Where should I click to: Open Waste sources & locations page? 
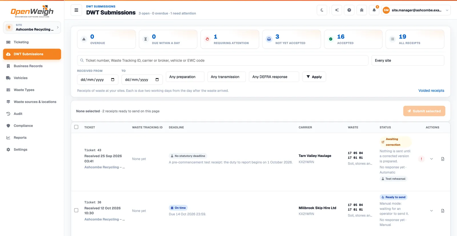click(32, 102)
